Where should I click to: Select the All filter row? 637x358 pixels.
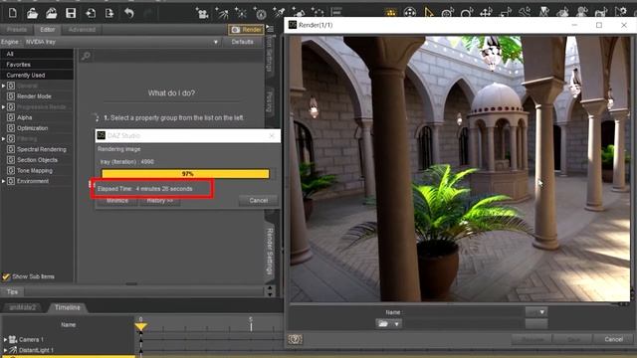(x=37, y=54)
